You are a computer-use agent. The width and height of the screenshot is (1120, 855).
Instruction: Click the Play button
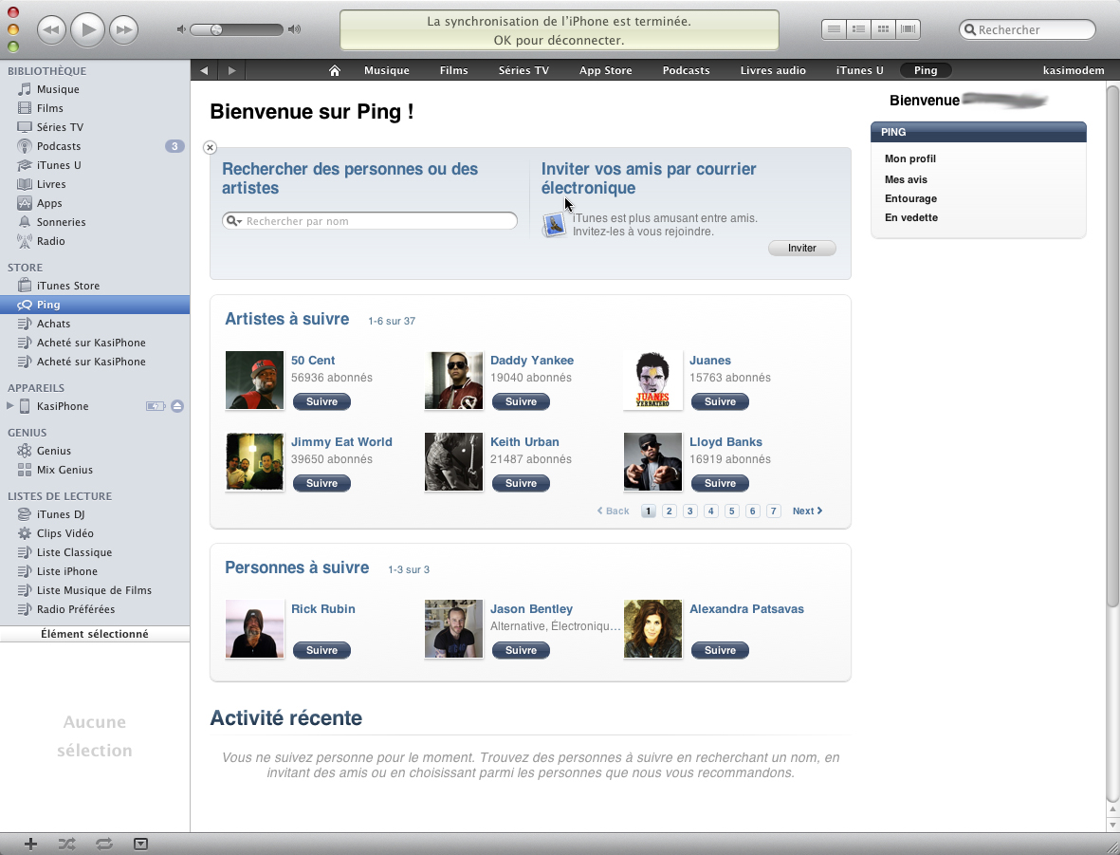(x=88, y=29)
